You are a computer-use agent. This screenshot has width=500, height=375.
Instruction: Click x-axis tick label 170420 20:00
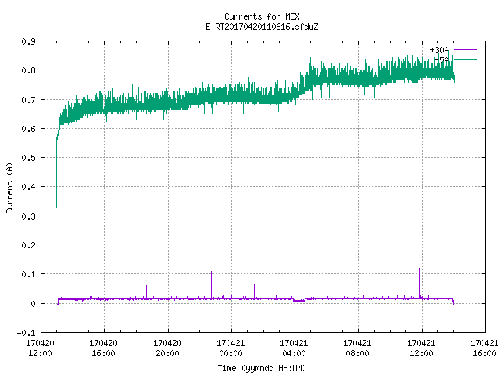point(167,348)
